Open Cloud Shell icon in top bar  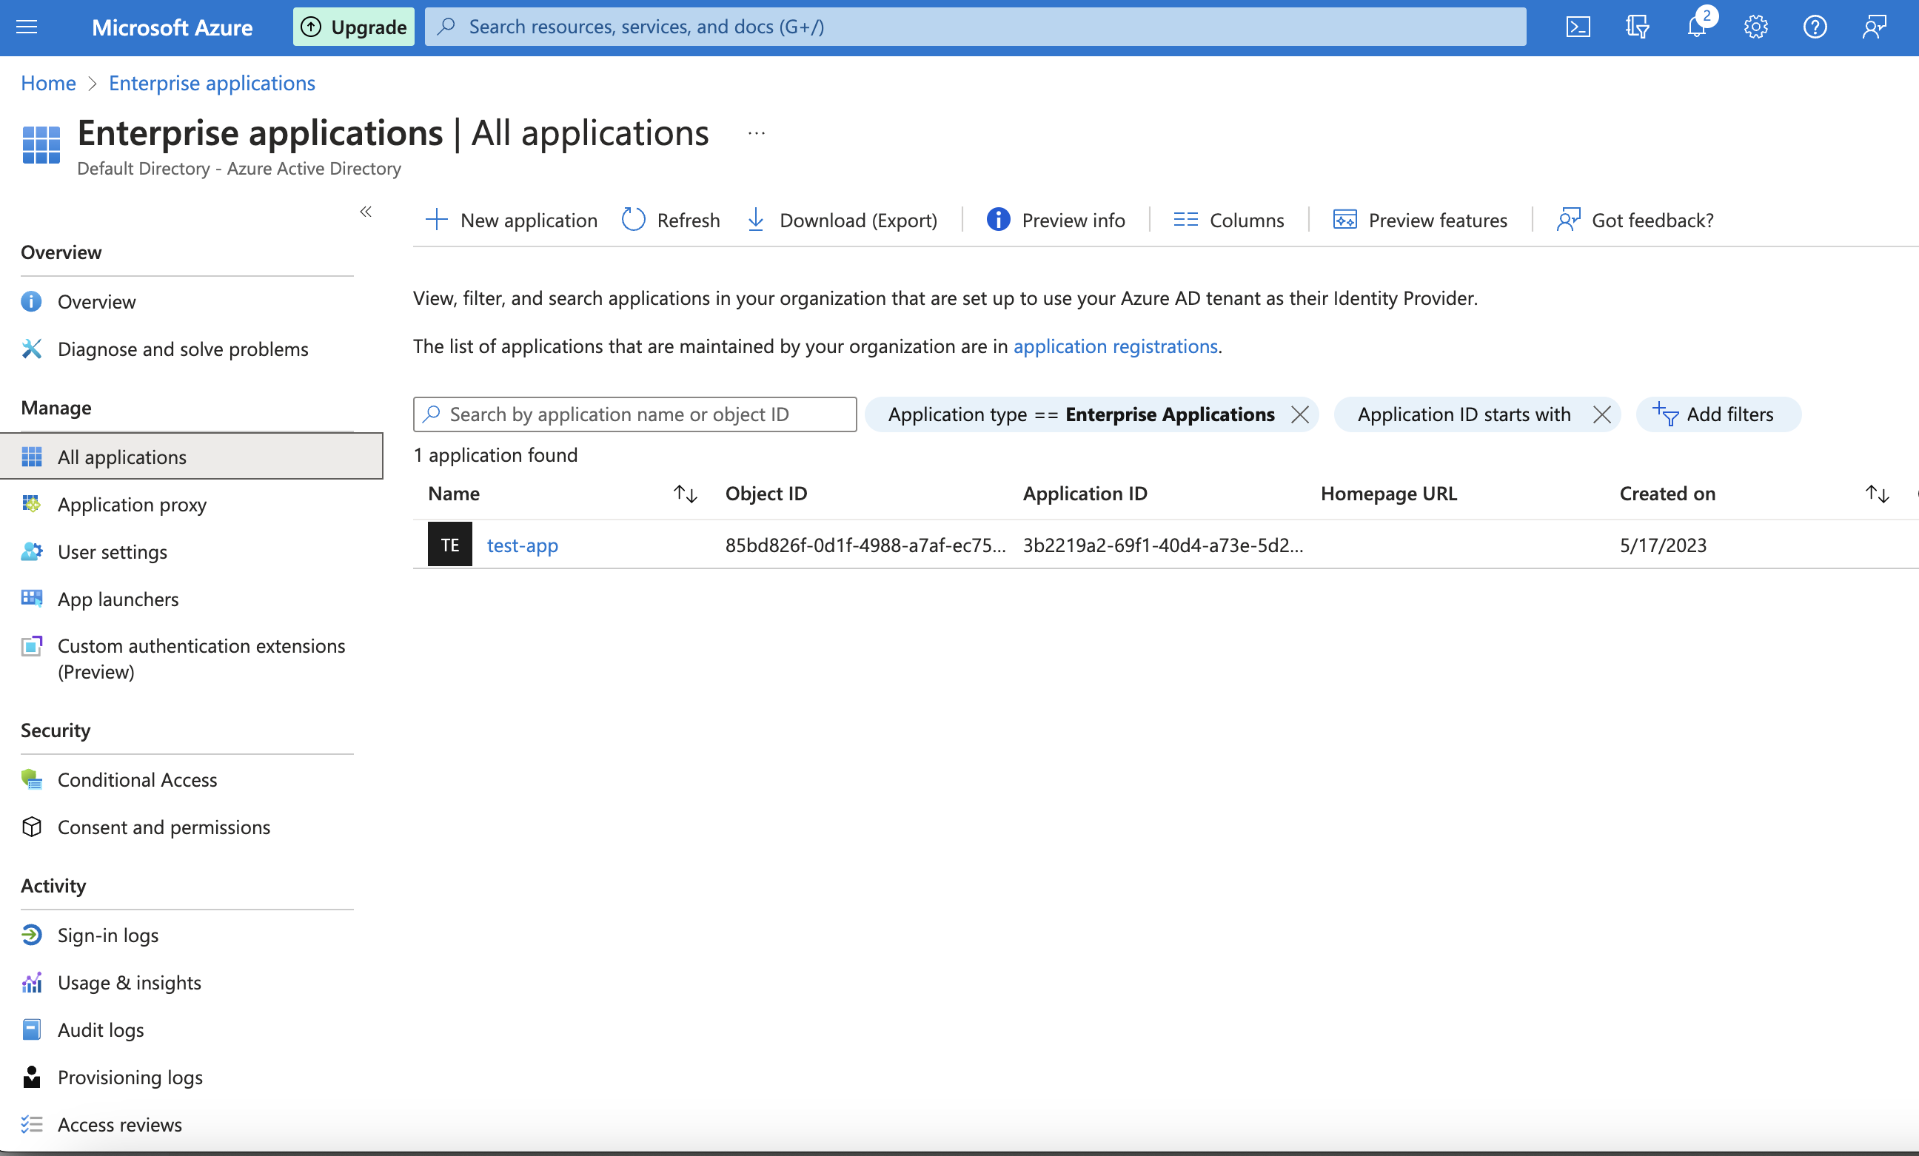click(x=1578, y=27)
